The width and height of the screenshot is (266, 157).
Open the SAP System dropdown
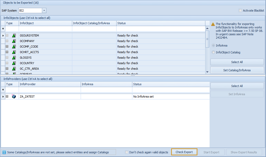click(44, 11)
